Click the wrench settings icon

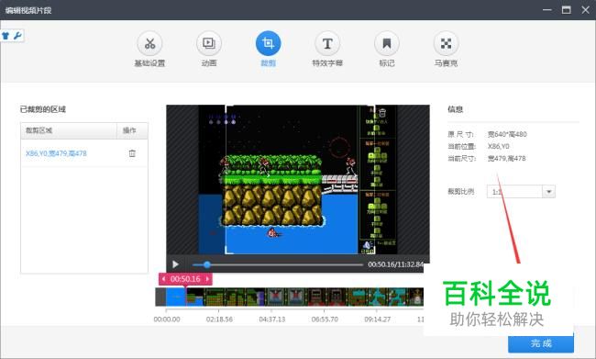[17, 36]
